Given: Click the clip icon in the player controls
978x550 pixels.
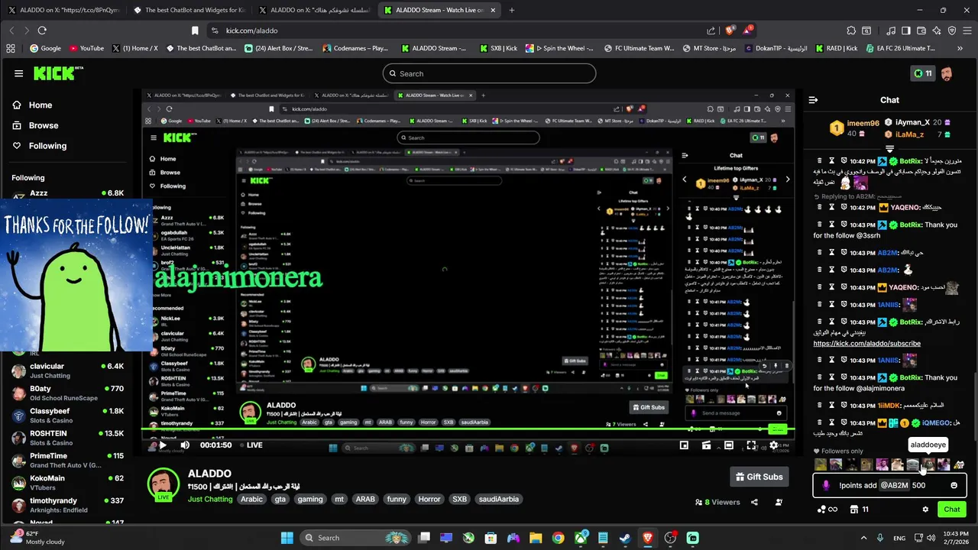Looking at the screenshot, I should 706,445.
